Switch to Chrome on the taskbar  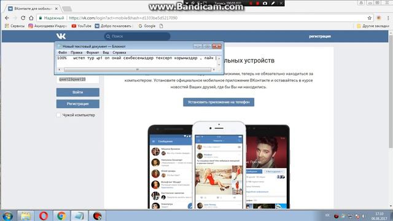pyautogui.click(x=61, y=215)
